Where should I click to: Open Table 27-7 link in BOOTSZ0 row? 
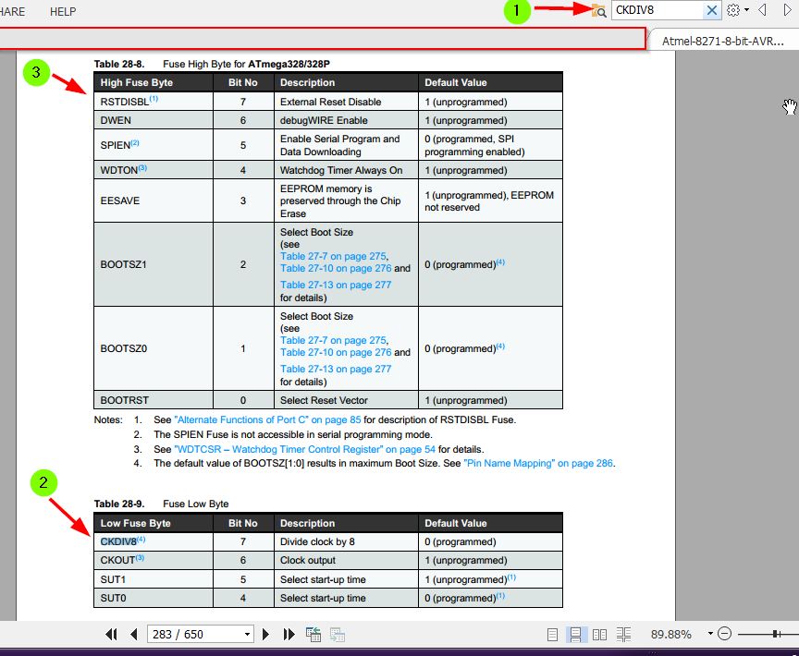[333, 340]
